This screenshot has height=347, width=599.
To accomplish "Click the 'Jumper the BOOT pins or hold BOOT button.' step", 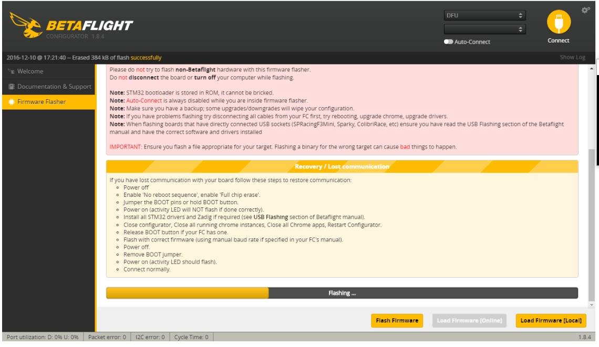I will point(181,202).
